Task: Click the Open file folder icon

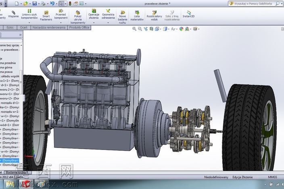Action: 25,4
